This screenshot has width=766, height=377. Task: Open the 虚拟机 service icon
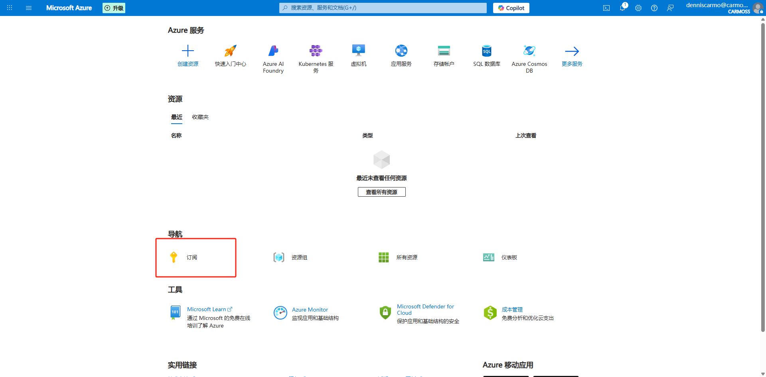358,51
